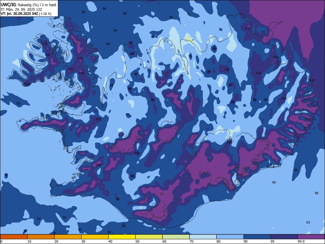325x244 pixels.
Task: Click the "40" legend tick label
Action: [110, 241]
